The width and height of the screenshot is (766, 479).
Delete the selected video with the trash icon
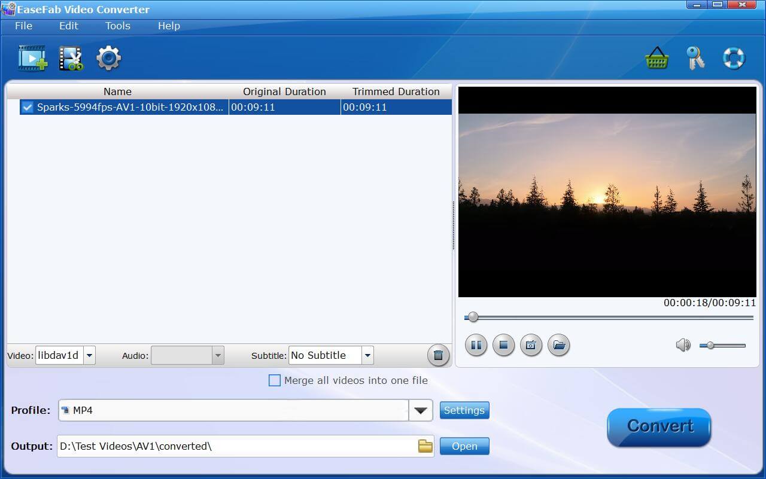tap(438, 355)
